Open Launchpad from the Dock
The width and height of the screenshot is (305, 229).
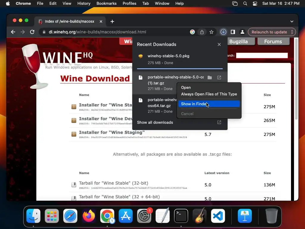click(x=52, y=216)
